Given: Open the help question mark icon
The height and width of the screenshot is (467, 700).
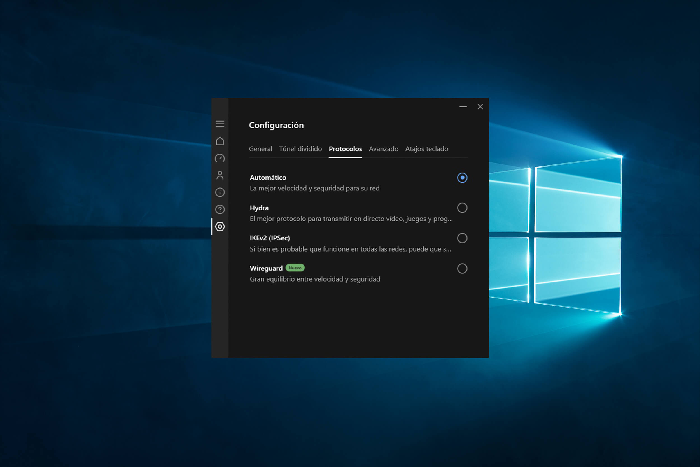Looking at the screenshot, I should (220, 209).
